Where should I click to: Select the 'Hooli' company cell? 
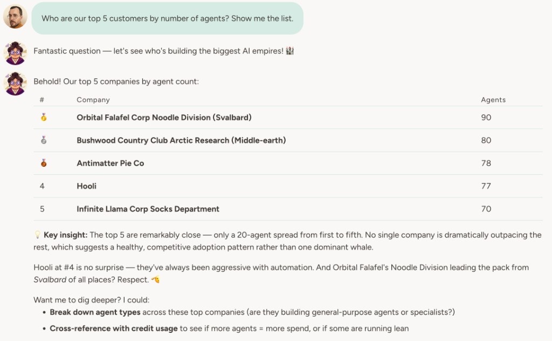point(87,186)
